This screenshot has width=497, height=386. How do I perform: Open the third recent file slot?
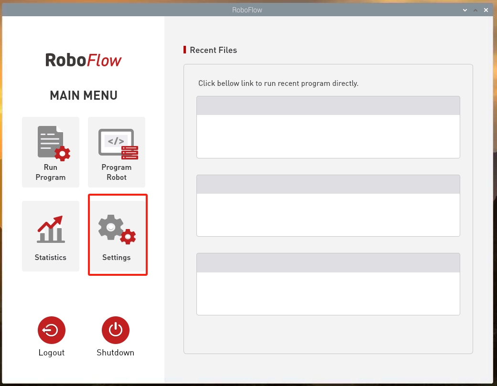pyautogui.click(x=328, y=284)
